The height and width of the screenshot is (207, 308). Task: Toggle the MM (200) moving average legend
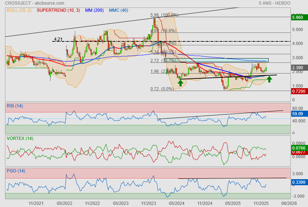[95, 10]
